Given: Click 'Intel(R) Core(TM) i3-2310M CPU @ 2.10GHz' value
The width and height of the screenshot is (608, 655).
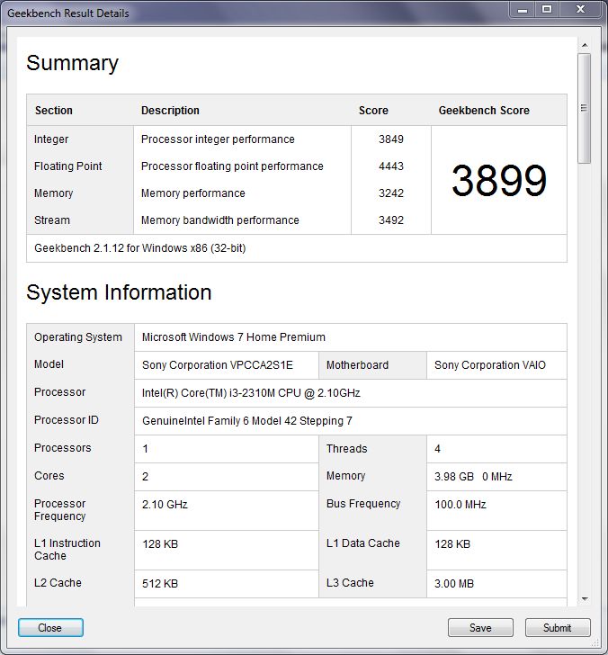Looking at the screenshot, I should coord(251,393).
